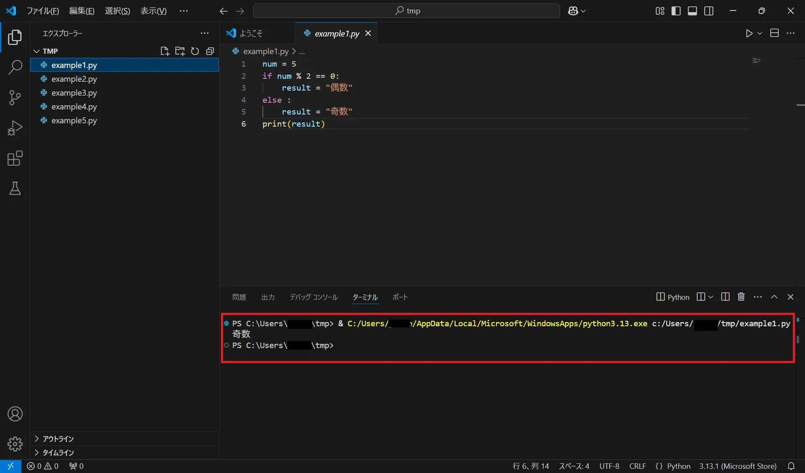805x473 pixels.
Task: Change line ending from CRLF
Action: (637, 466)
